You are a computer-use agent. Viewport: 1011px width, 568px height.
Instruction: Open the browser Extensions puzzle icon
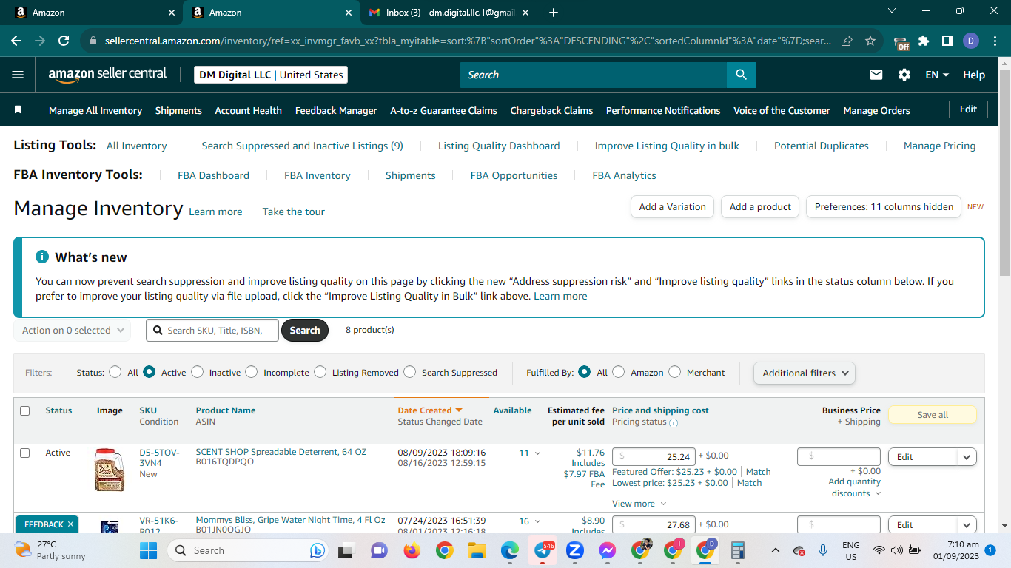[x=924, y=41]
